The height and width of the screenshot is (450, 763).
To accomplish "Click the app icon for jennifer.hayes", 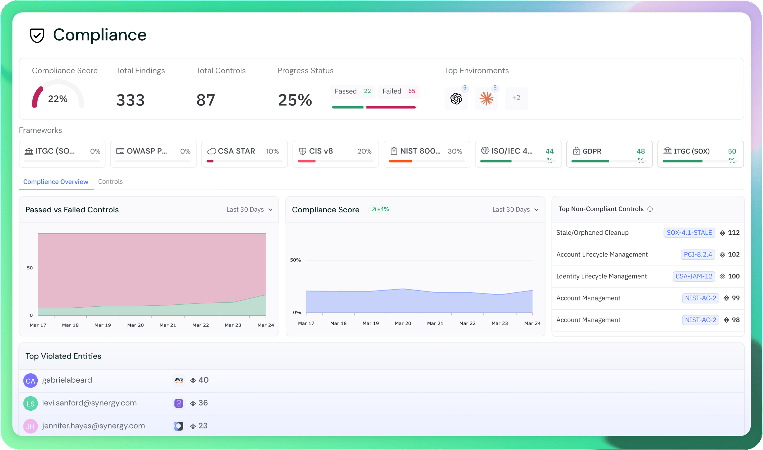I will click(179, 426).
